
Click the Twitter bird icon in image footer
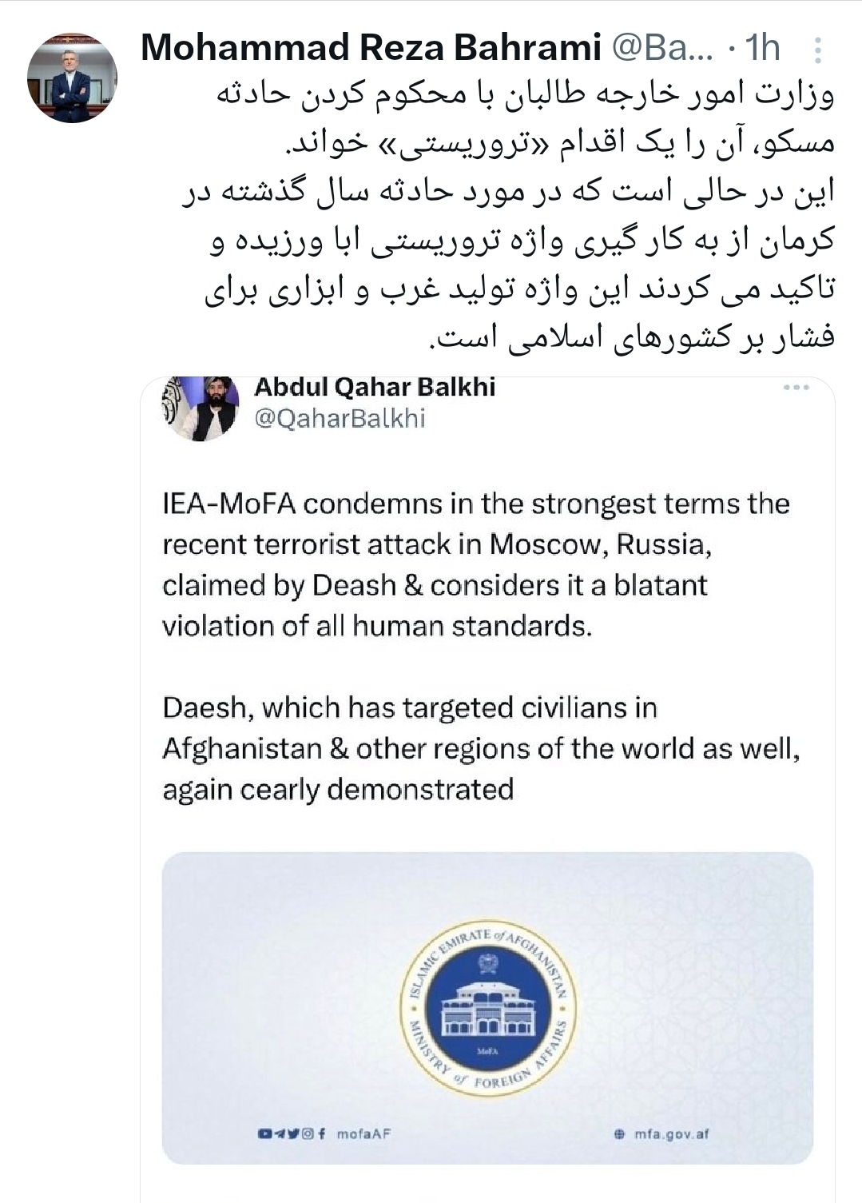click(293, 1133)
